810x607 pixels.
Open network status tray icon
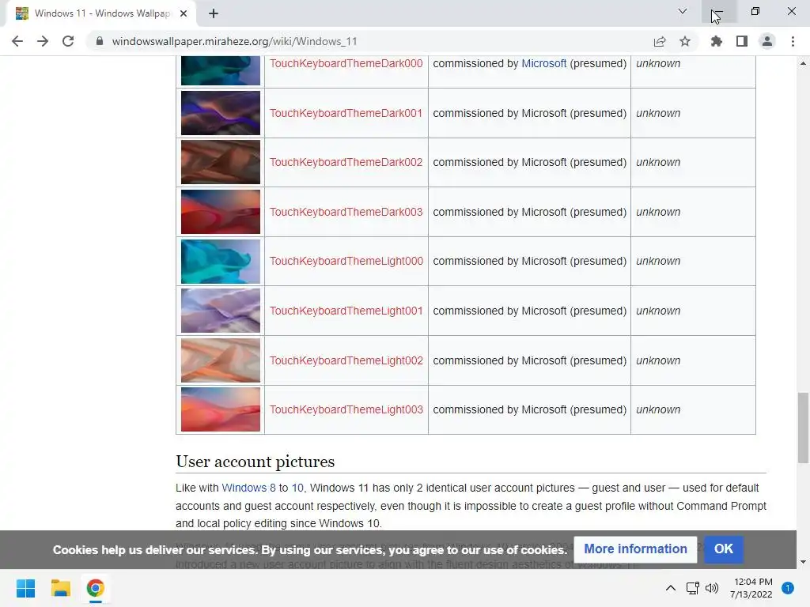(x=692, y=588)
